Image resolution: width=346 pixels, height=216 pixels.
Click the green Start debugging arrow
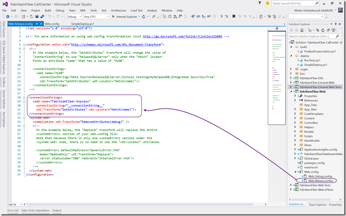113,16
